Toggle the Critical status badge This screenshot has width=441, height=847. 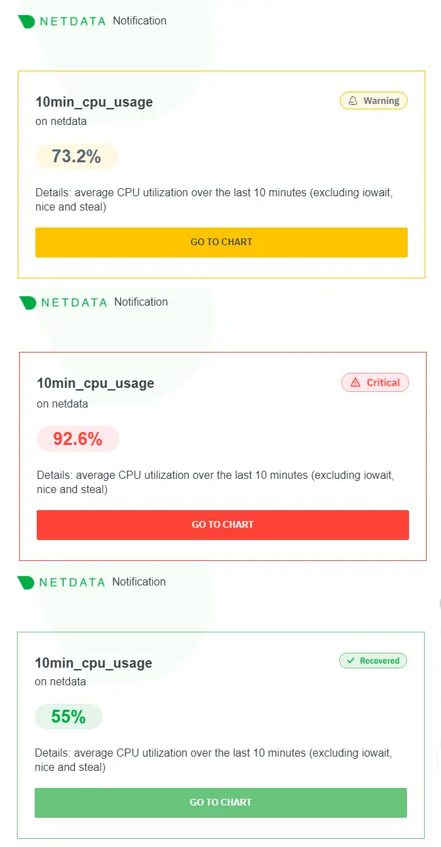374,382
